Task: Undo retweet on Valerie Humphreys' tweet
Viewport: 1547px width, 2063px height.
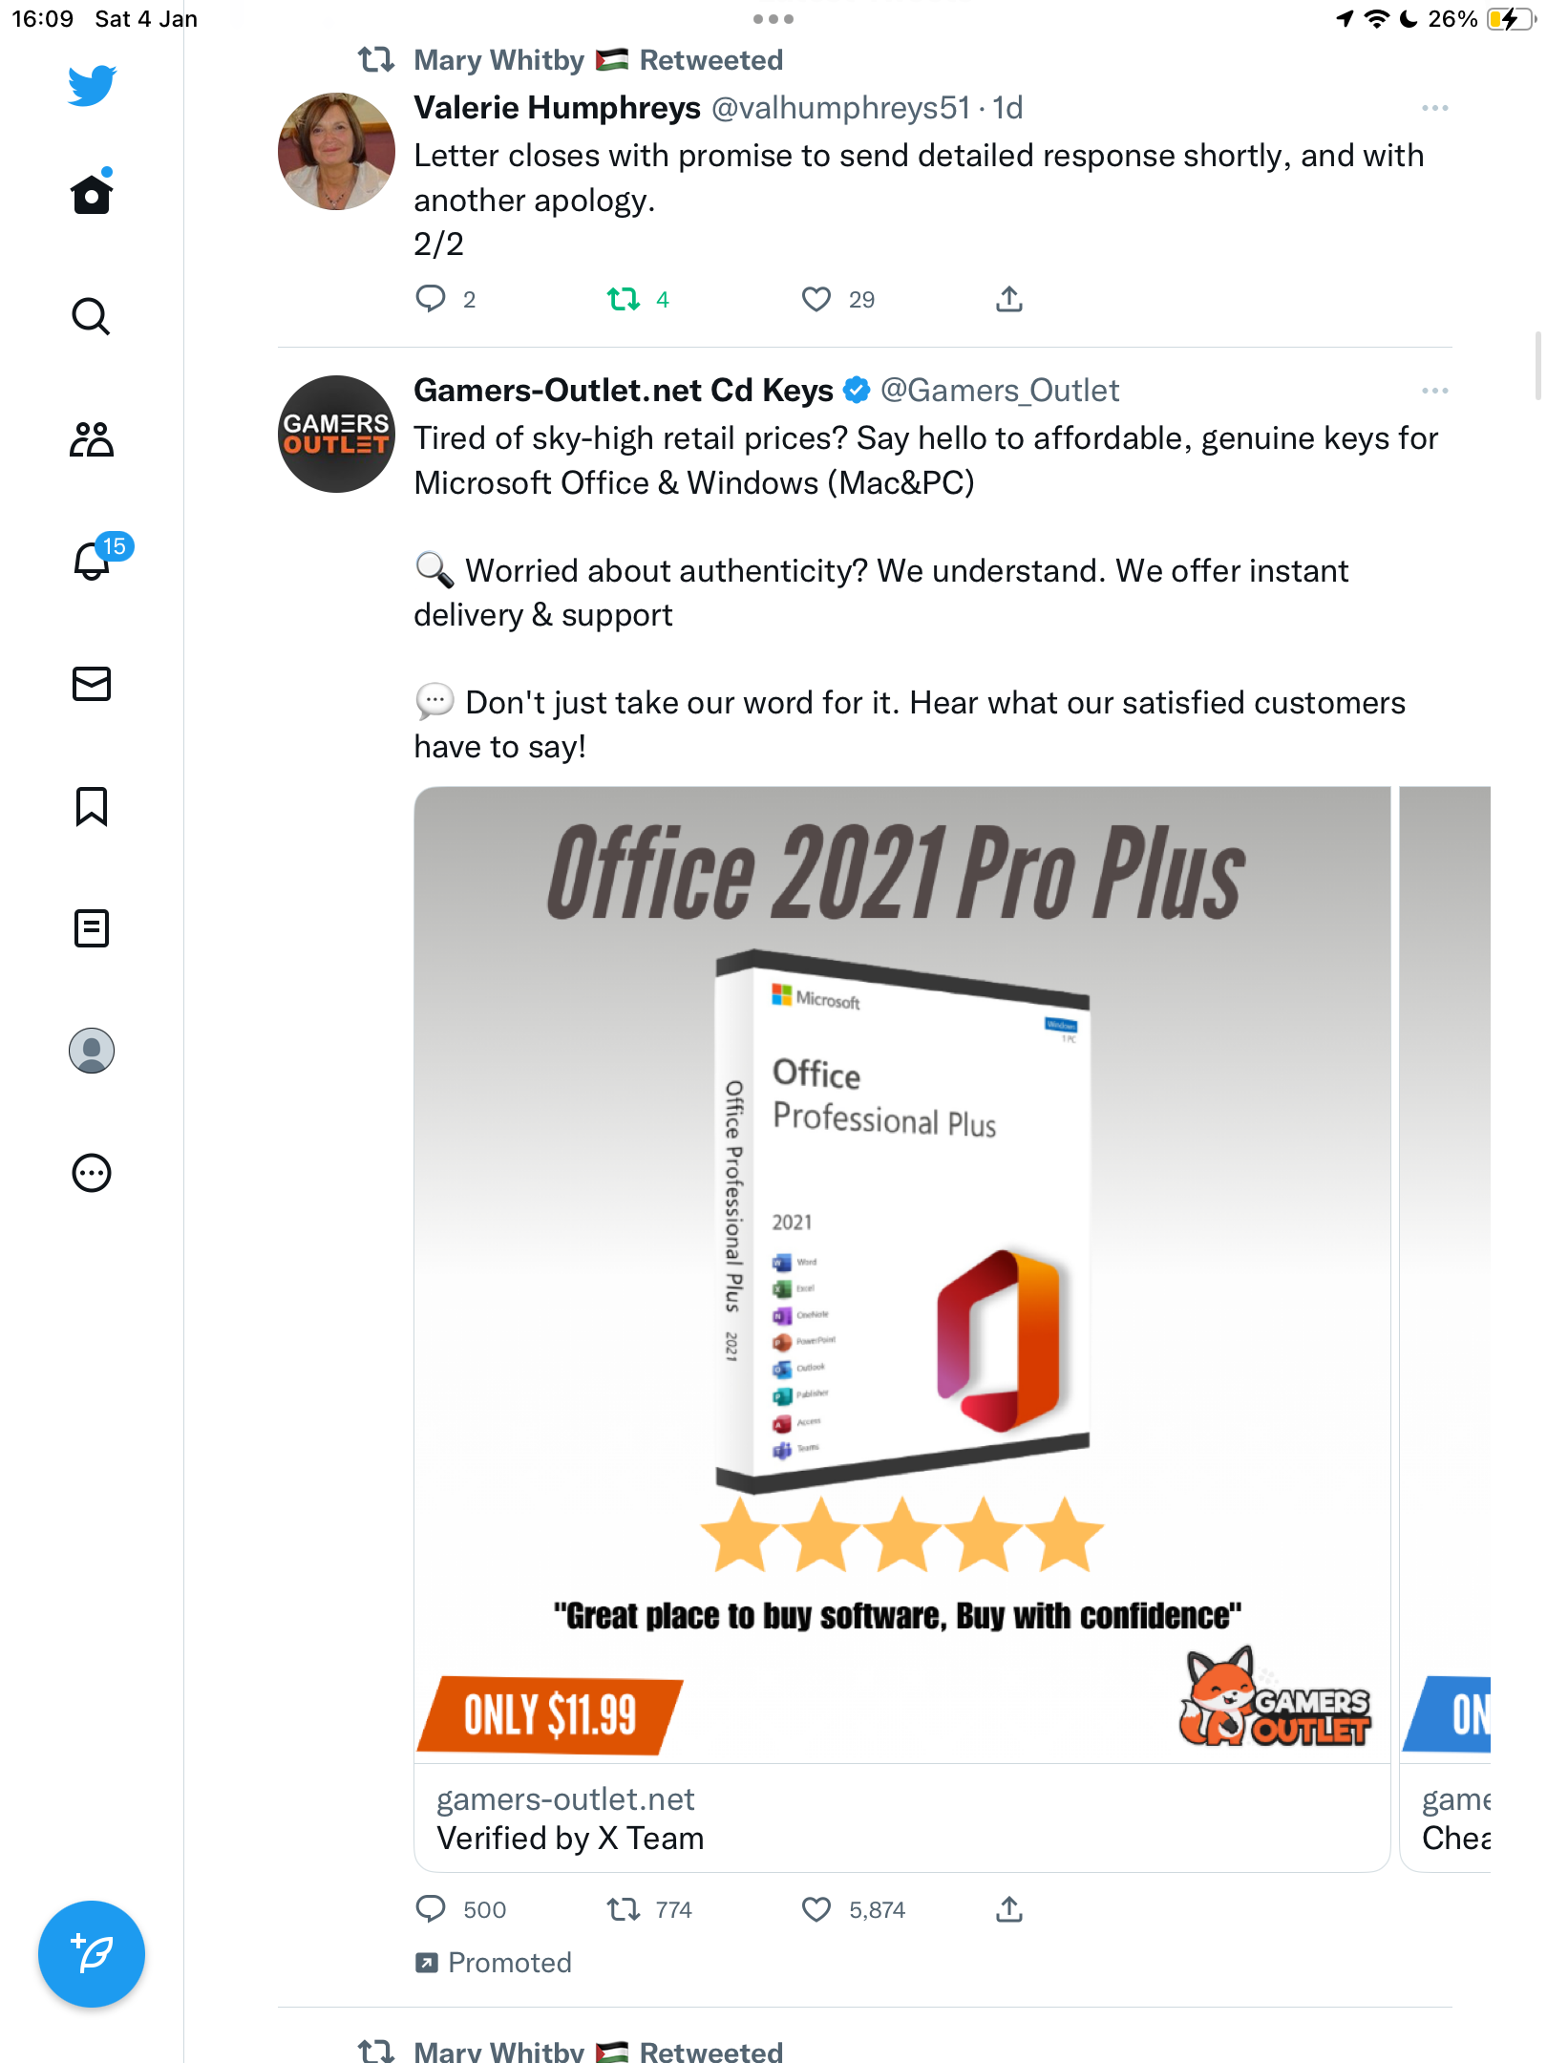Action: click(x=624, y=300)
